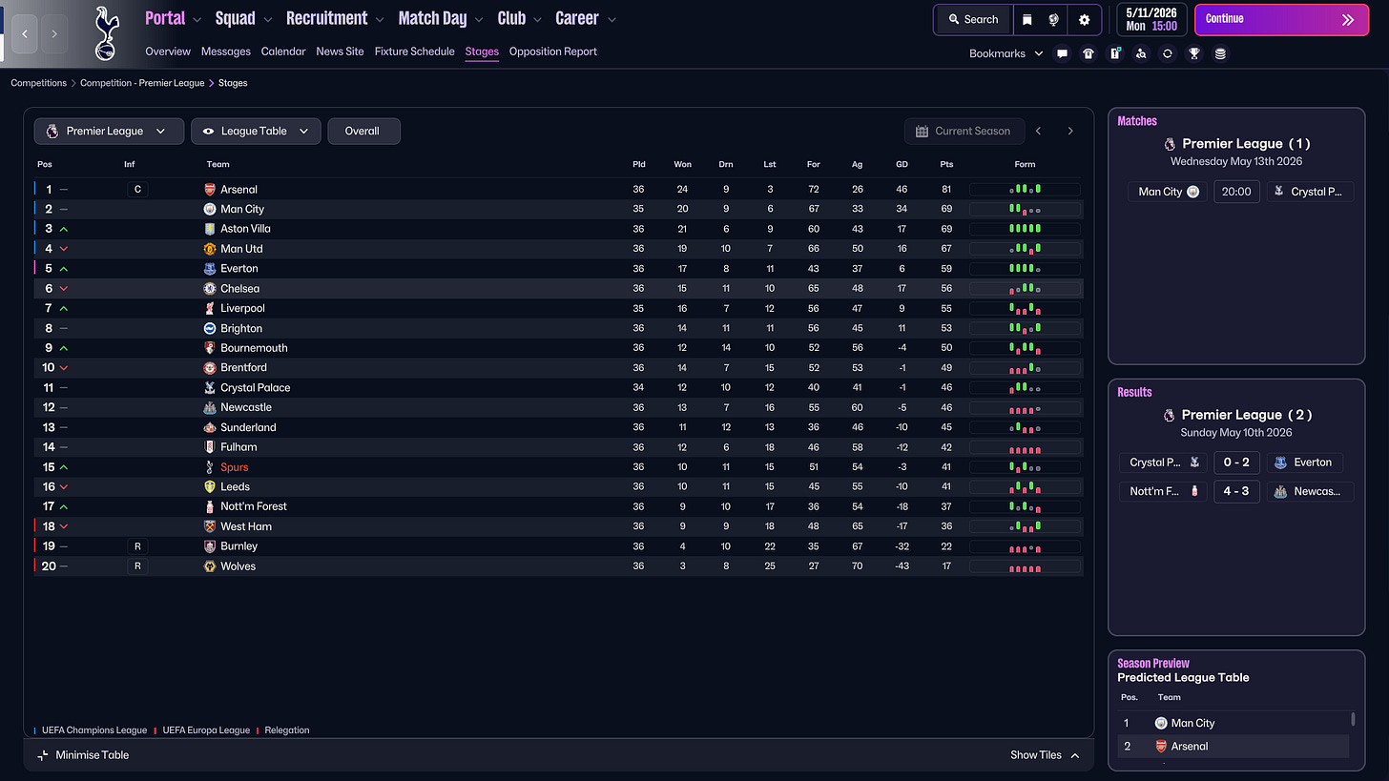Click the Competitions breadcrumb link
Viewport: 1389px width, 781px height.
(x=39, y=83)
